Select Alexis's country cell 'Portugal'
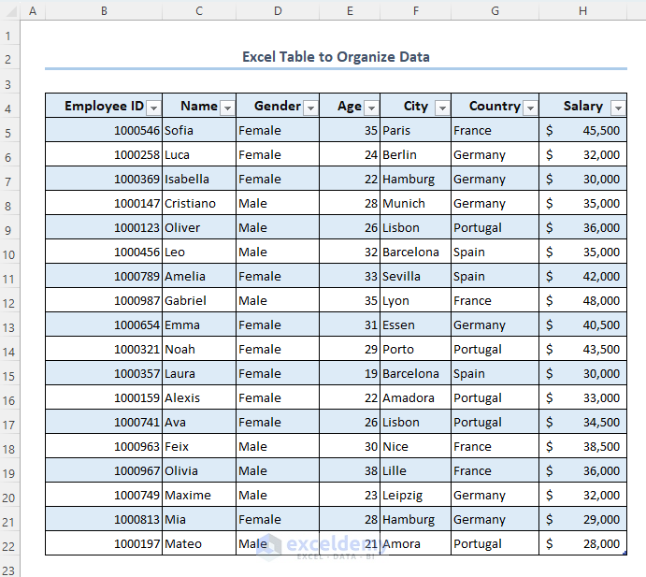 [495, 397]
